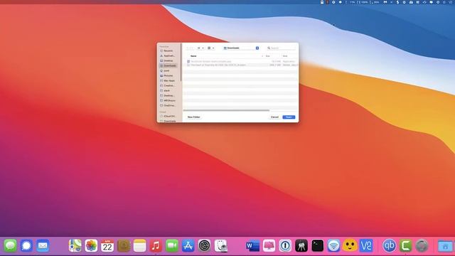Launch Terminal from the dock

click(318, 246)
